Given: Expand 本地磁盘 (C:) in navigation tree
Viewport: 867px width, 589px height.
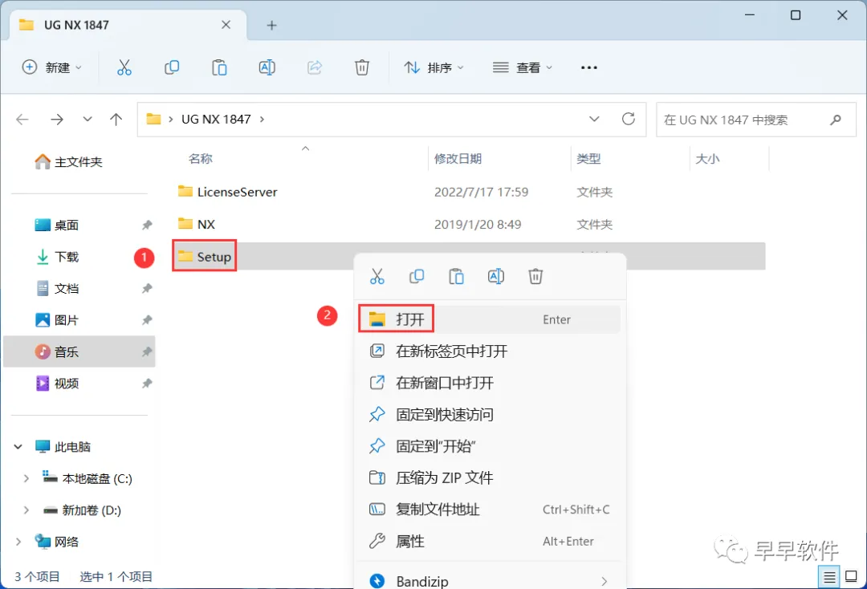Looking at the screenshot, I should (x=26, y=478).
